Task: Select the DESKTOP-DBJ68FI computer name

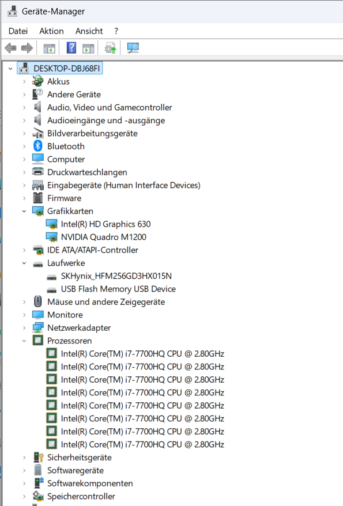Action: [x=66, y=69]
